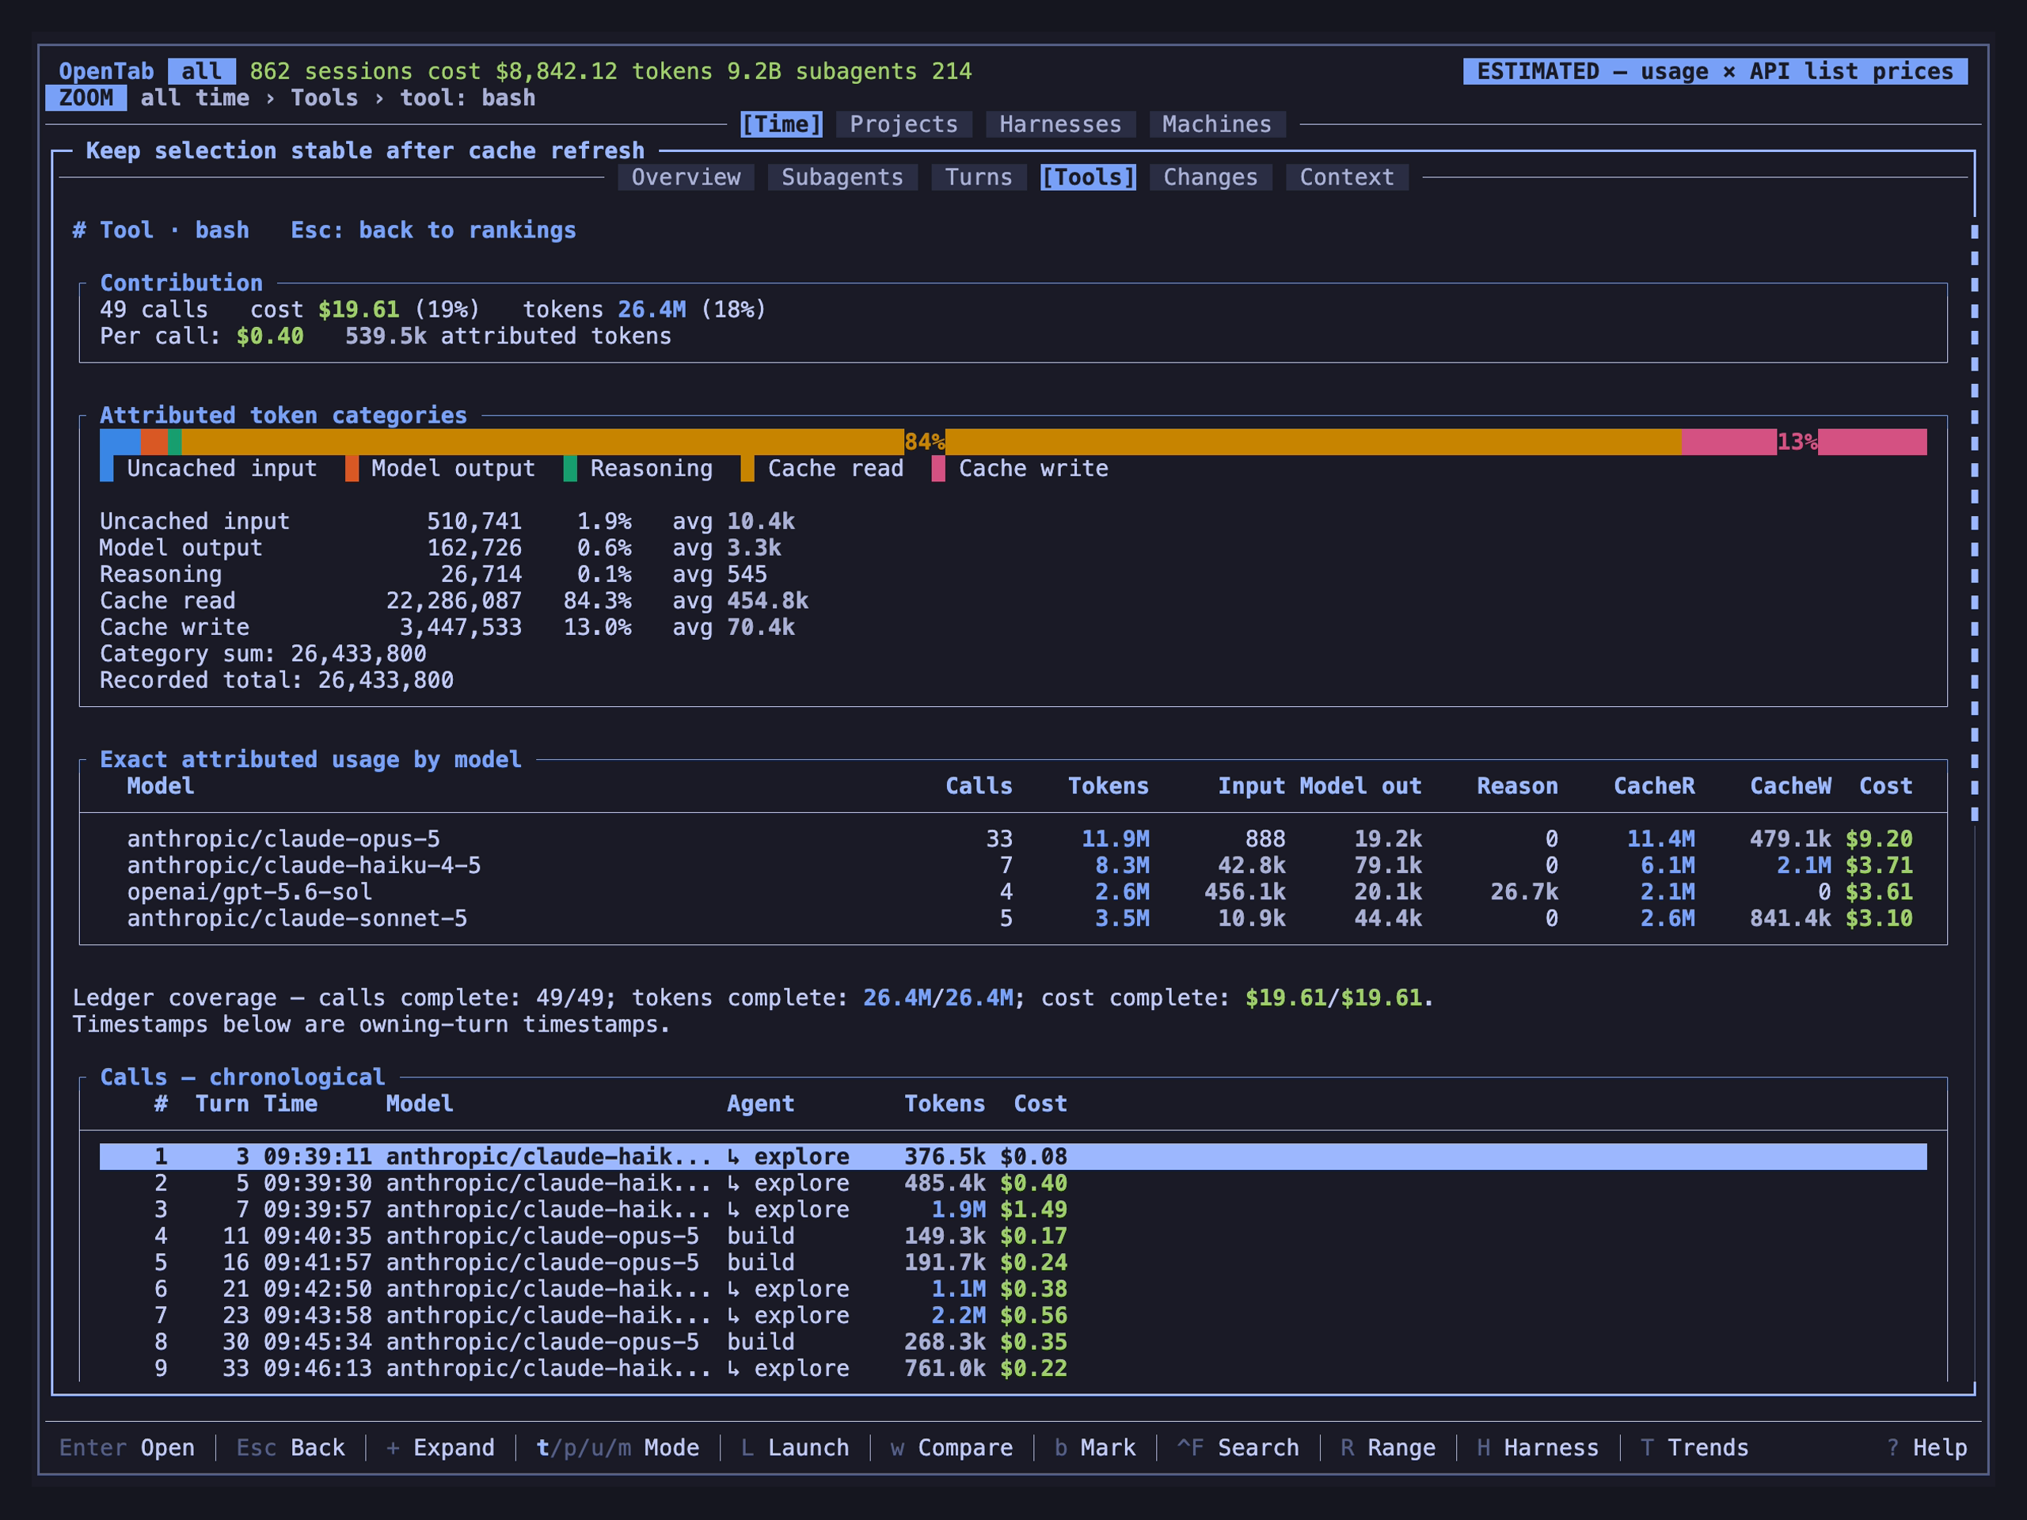Select the Tools sub-tab

point(1088,177)
